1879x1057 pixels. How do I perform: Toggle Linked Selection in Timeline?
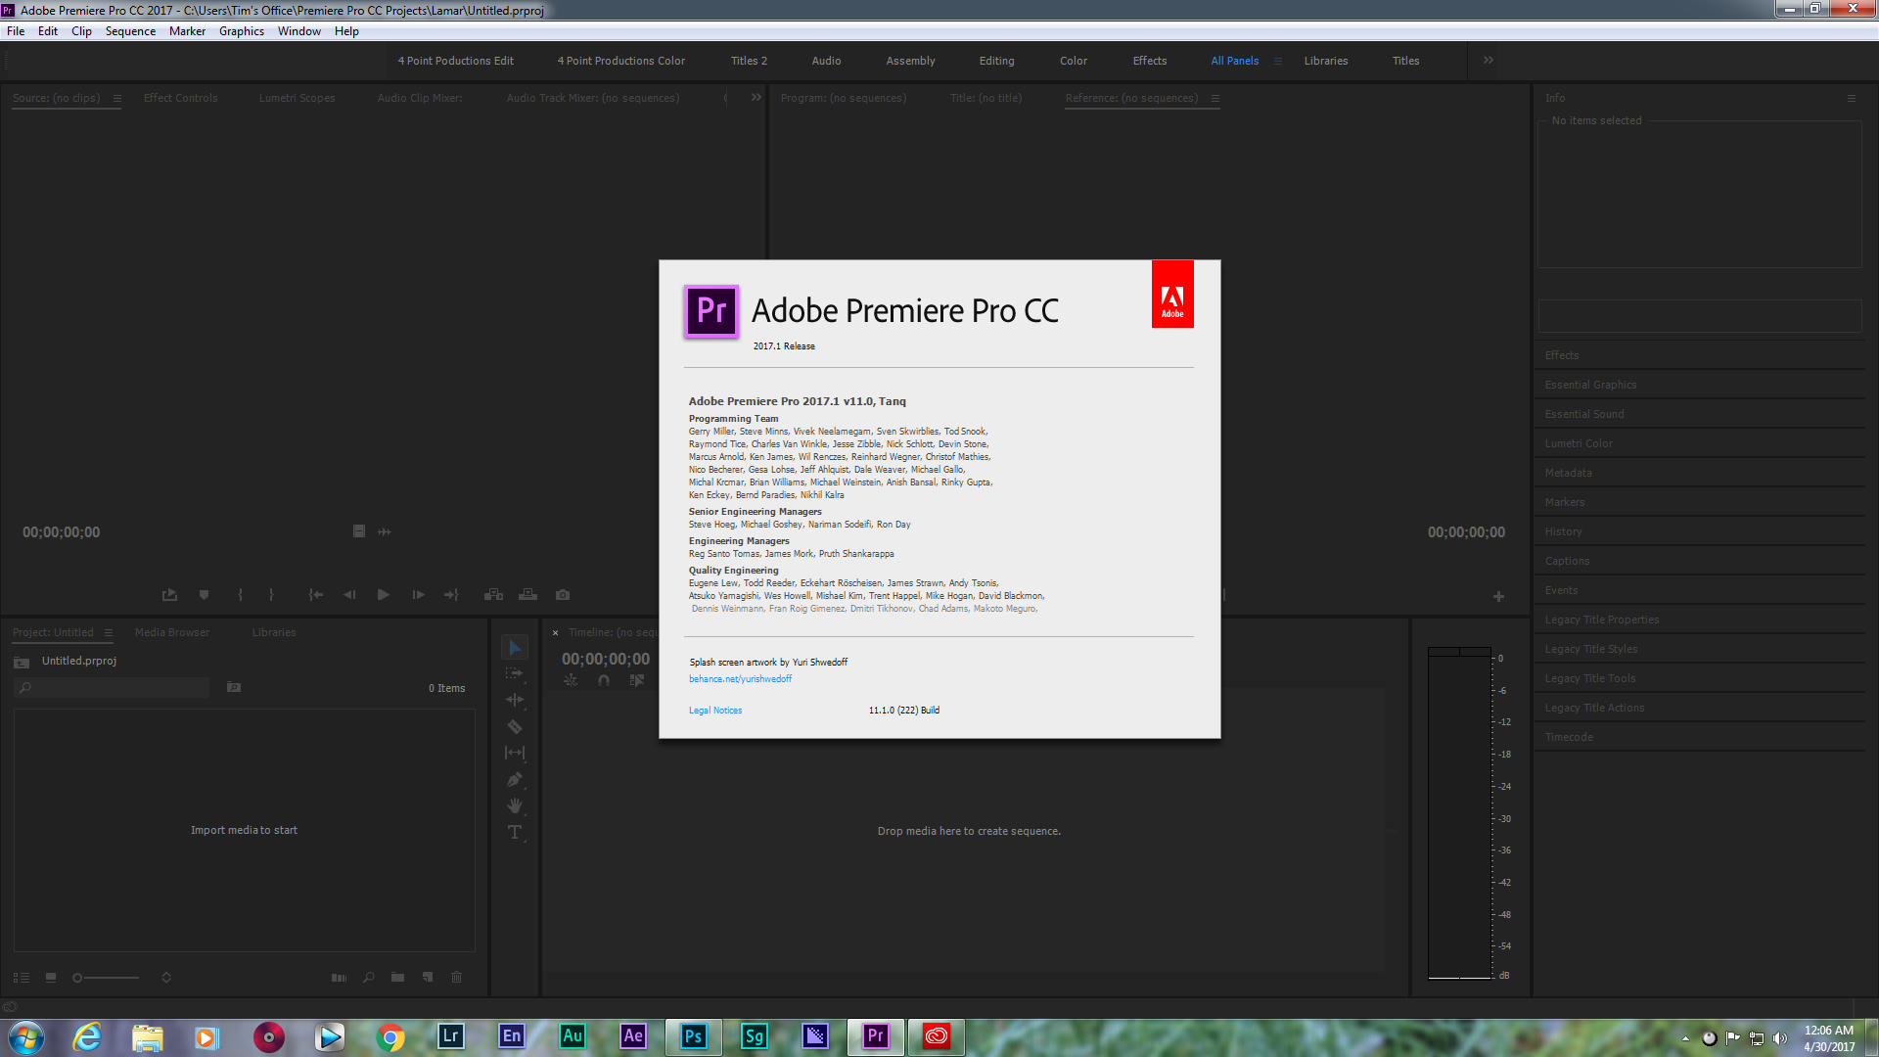point(637,680)
